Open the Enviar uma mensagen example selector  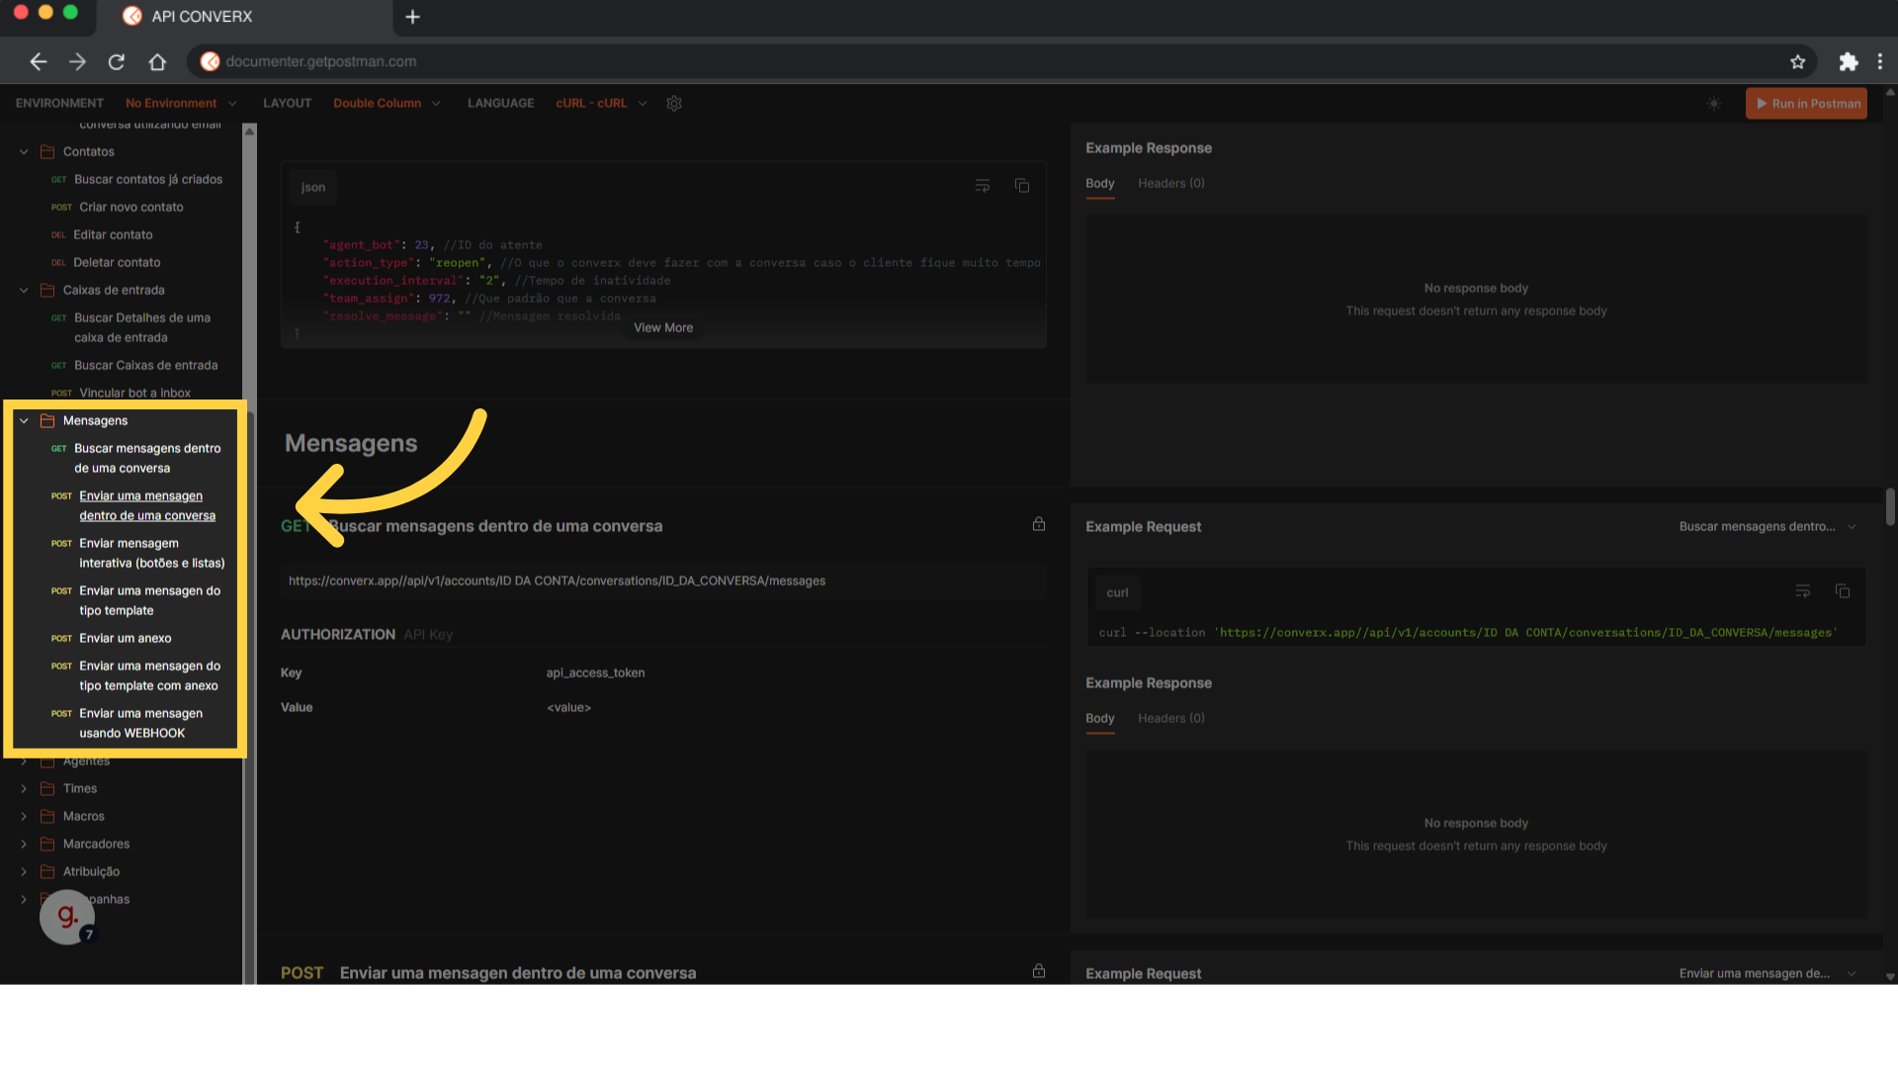coord(1768,973)
